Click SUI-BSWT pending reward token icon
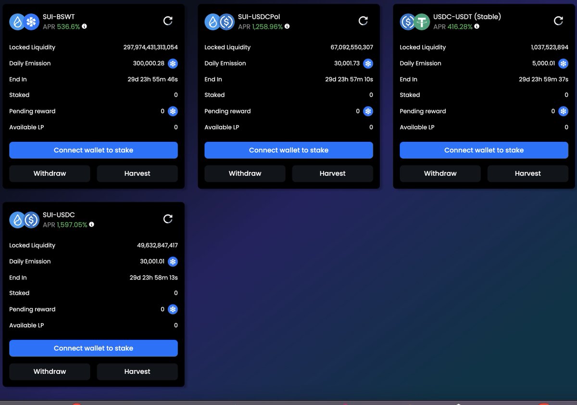 point(173,111)
